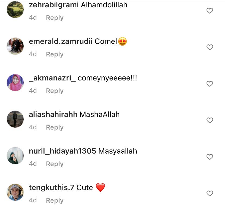Like aliashahirahh's MashaAllah comment
Image resolution: width=225 pixels, height=210 pixels.
[x=210, y=120]
